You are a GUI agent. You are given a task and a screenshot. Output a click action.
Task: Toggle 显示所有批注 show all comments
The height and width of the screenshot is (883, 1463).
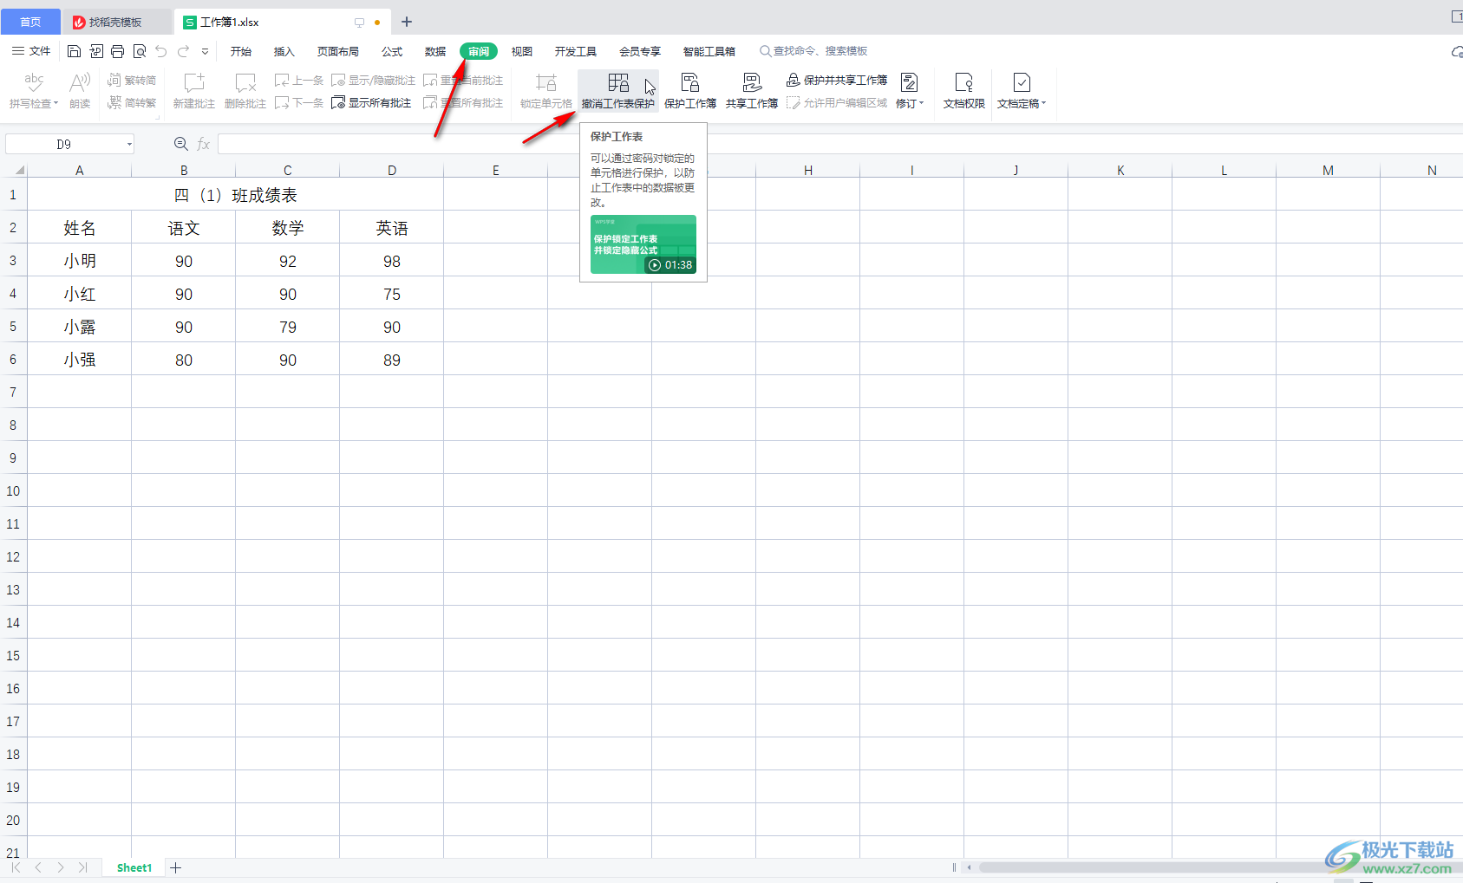click(x=371, y=102)
